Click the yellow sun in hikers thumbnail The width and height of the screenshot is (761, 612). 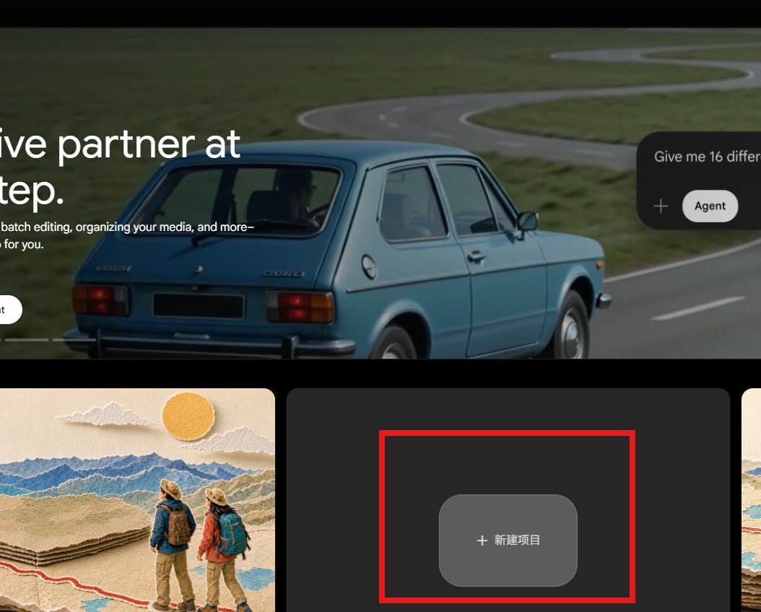188,416
